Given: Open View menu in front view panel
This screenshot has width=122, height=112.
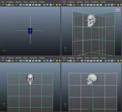Looking at the screenshot, I should coord(3,58).
